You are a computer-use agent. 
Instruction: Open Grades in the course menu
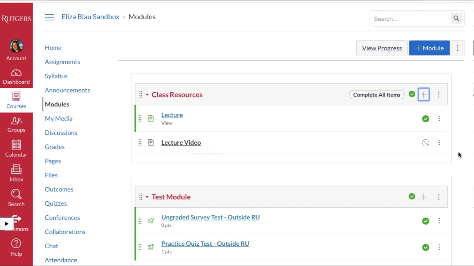tap(54, 147)
